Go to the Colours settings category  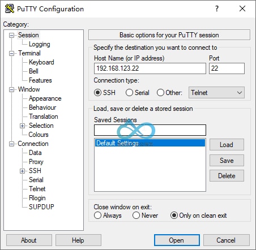(x=39, y=135)
